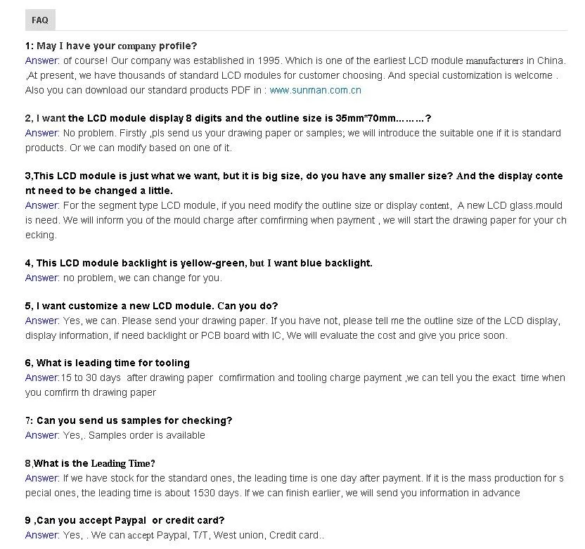Select the blue backlight question heading
The width and height of the screenshot is (585, 549).
[198, 263]
